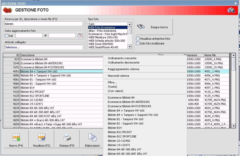Open the Articolo collegato Seleziona field

click(44, 47)
